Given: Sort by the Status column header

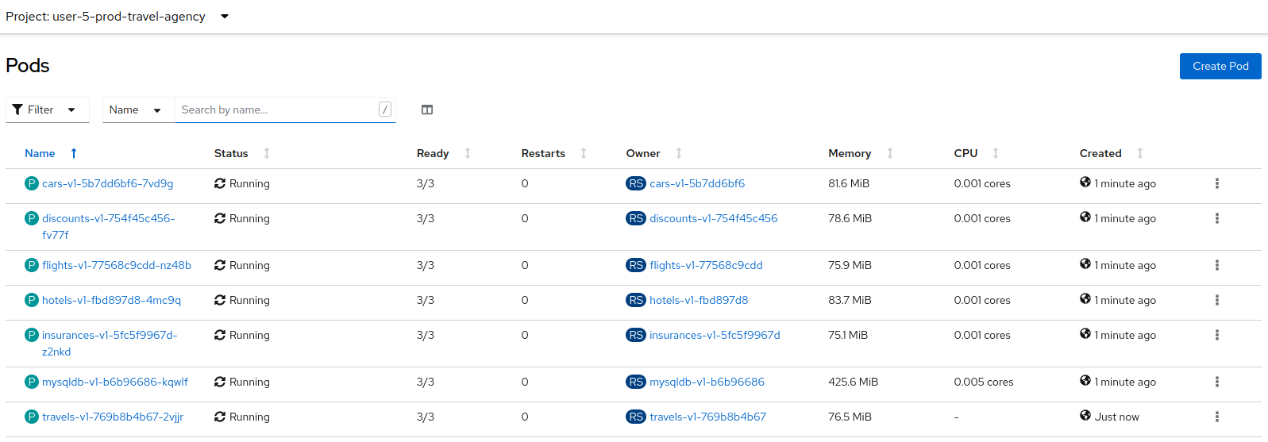Looking at the screenshot, I should (x=231, y=153).
